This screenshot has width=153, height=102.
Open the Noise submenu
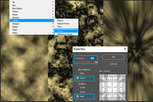pos(32,14)
